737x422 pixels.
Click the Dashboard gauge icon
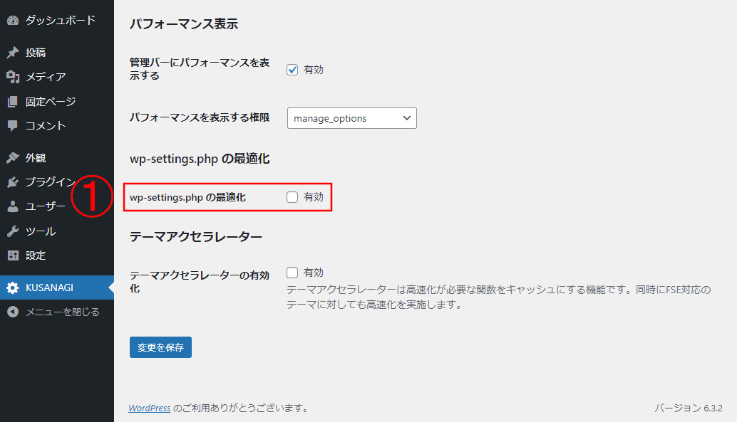click(x=12, y=21)
